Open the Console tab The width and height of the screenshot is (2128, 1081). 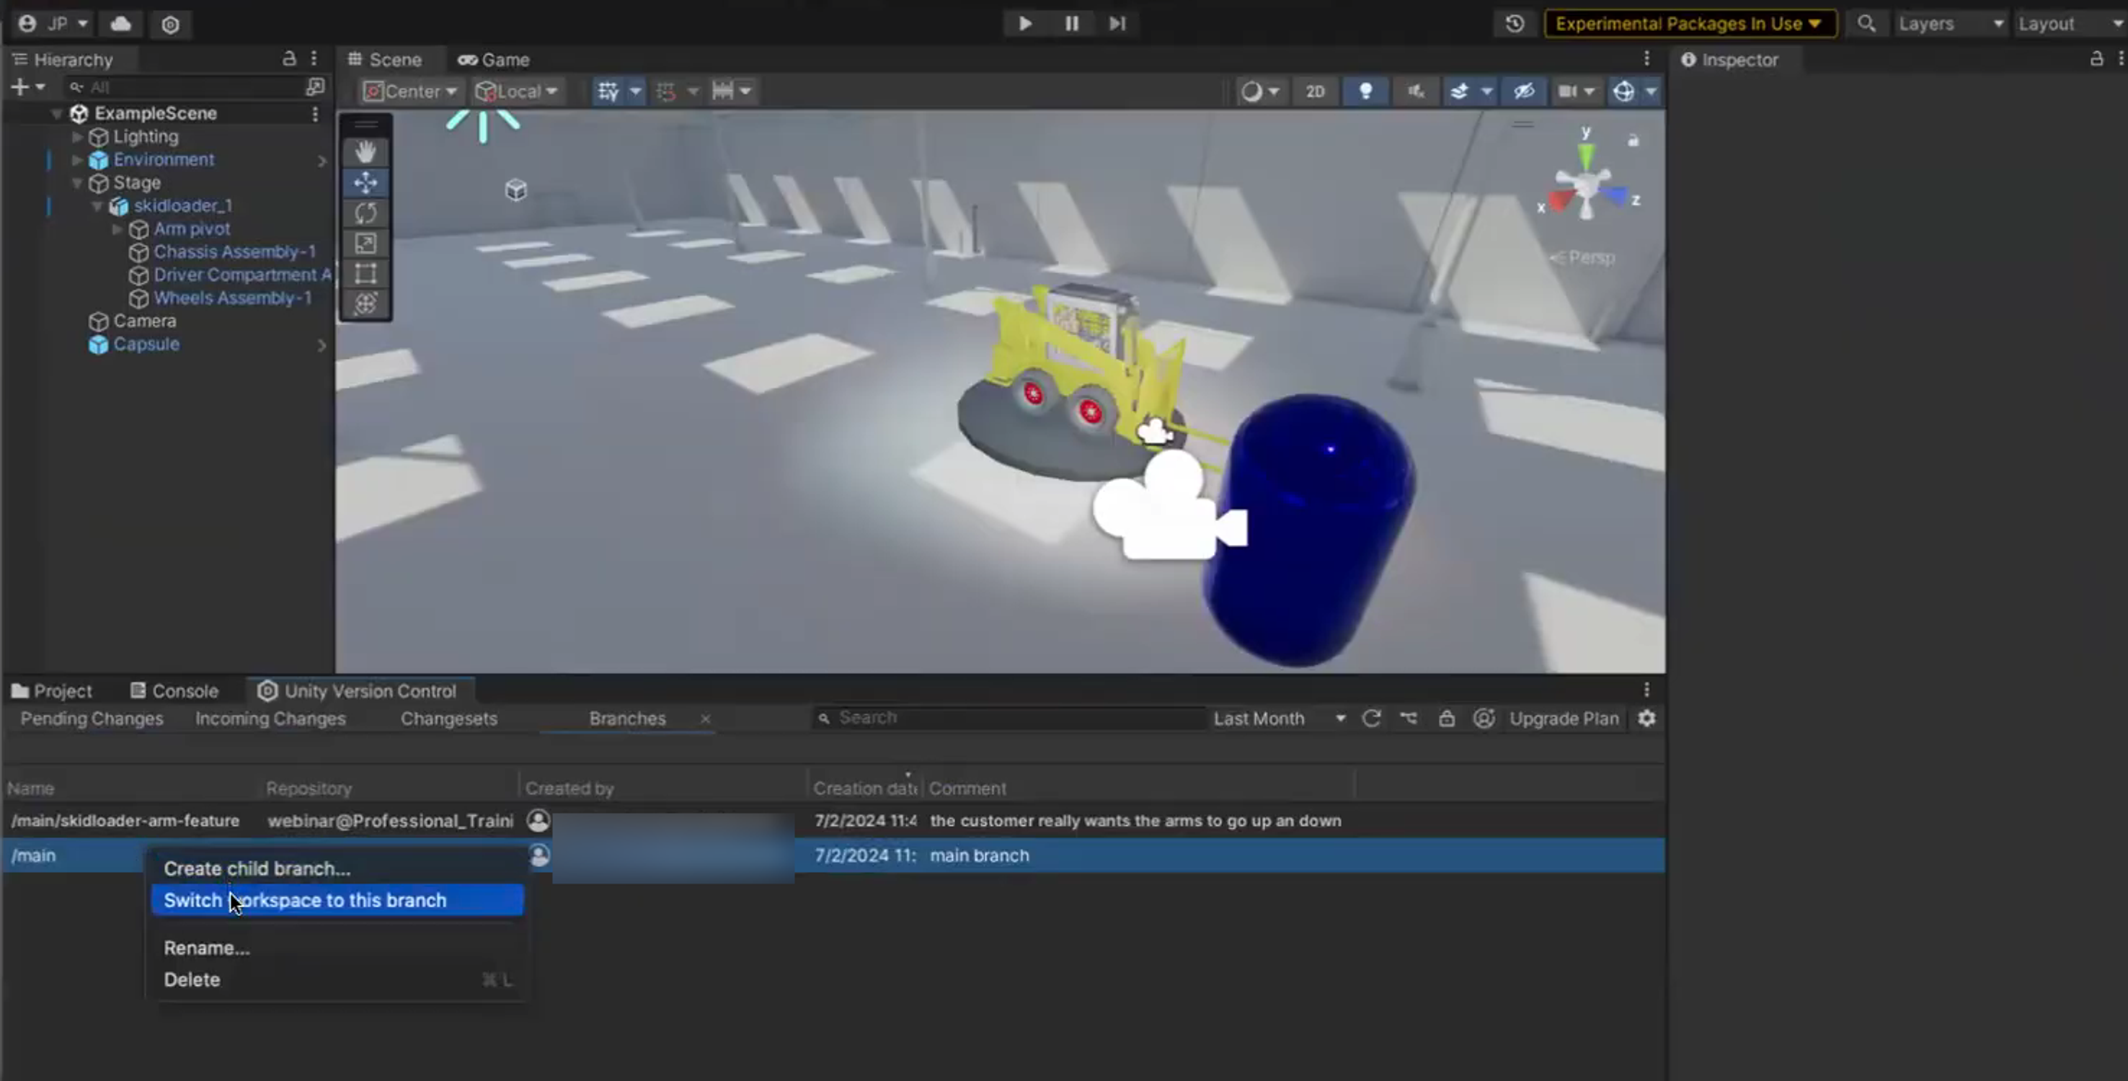point(174,691)
